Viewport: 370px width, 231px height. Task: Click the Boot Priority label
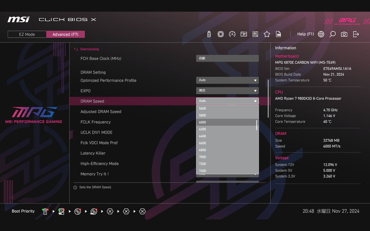tap(23, 211)
